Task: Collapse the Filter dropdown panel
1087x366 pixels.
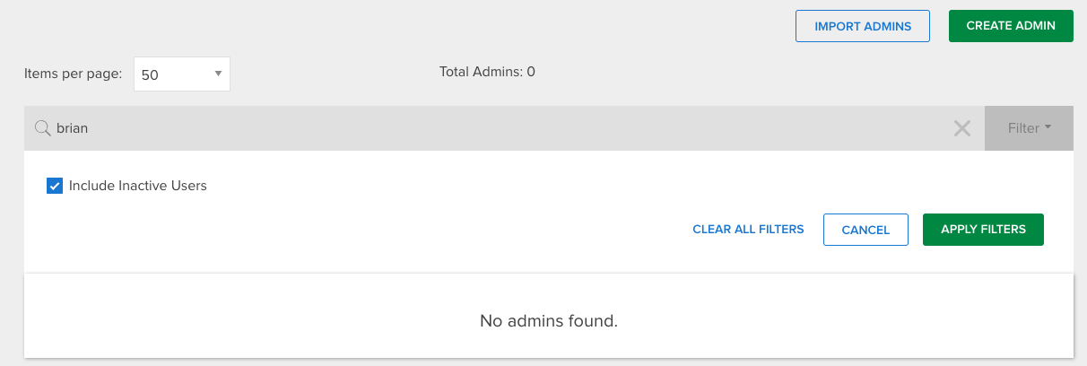Action: (x=1030, y=128)
